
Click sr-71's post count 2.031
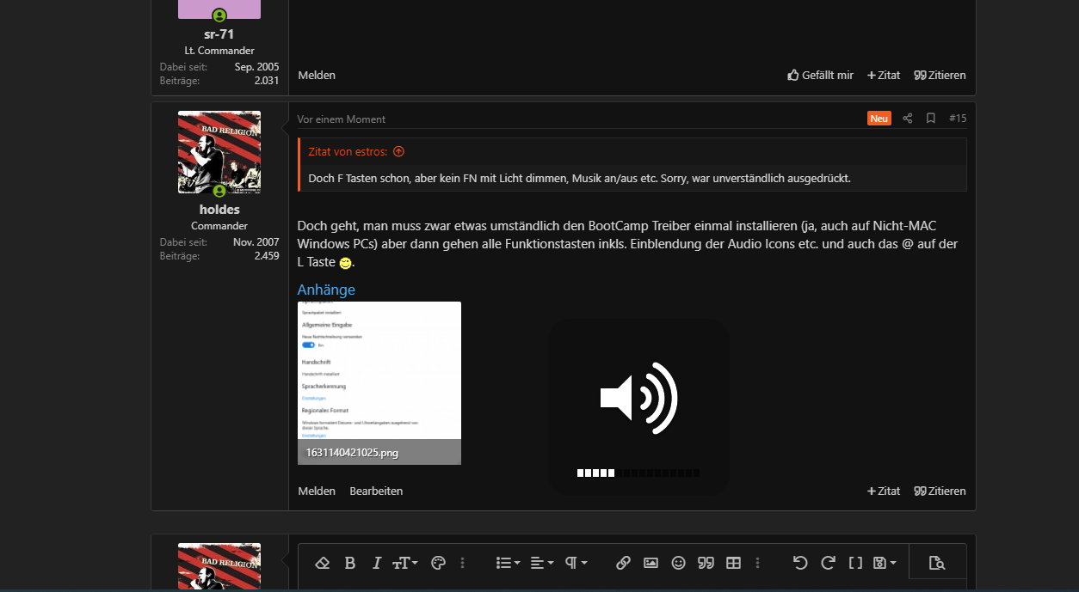[267, 81]
